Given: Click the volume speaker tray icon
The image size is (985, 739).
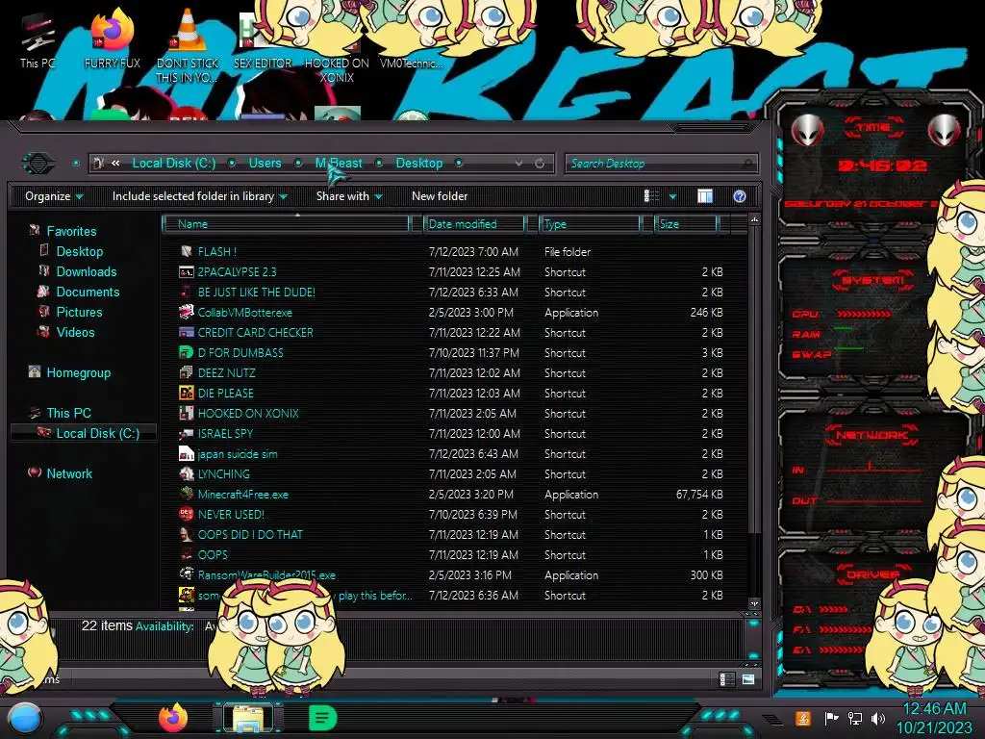Looking at the screenshot, I should click(877, 718).
